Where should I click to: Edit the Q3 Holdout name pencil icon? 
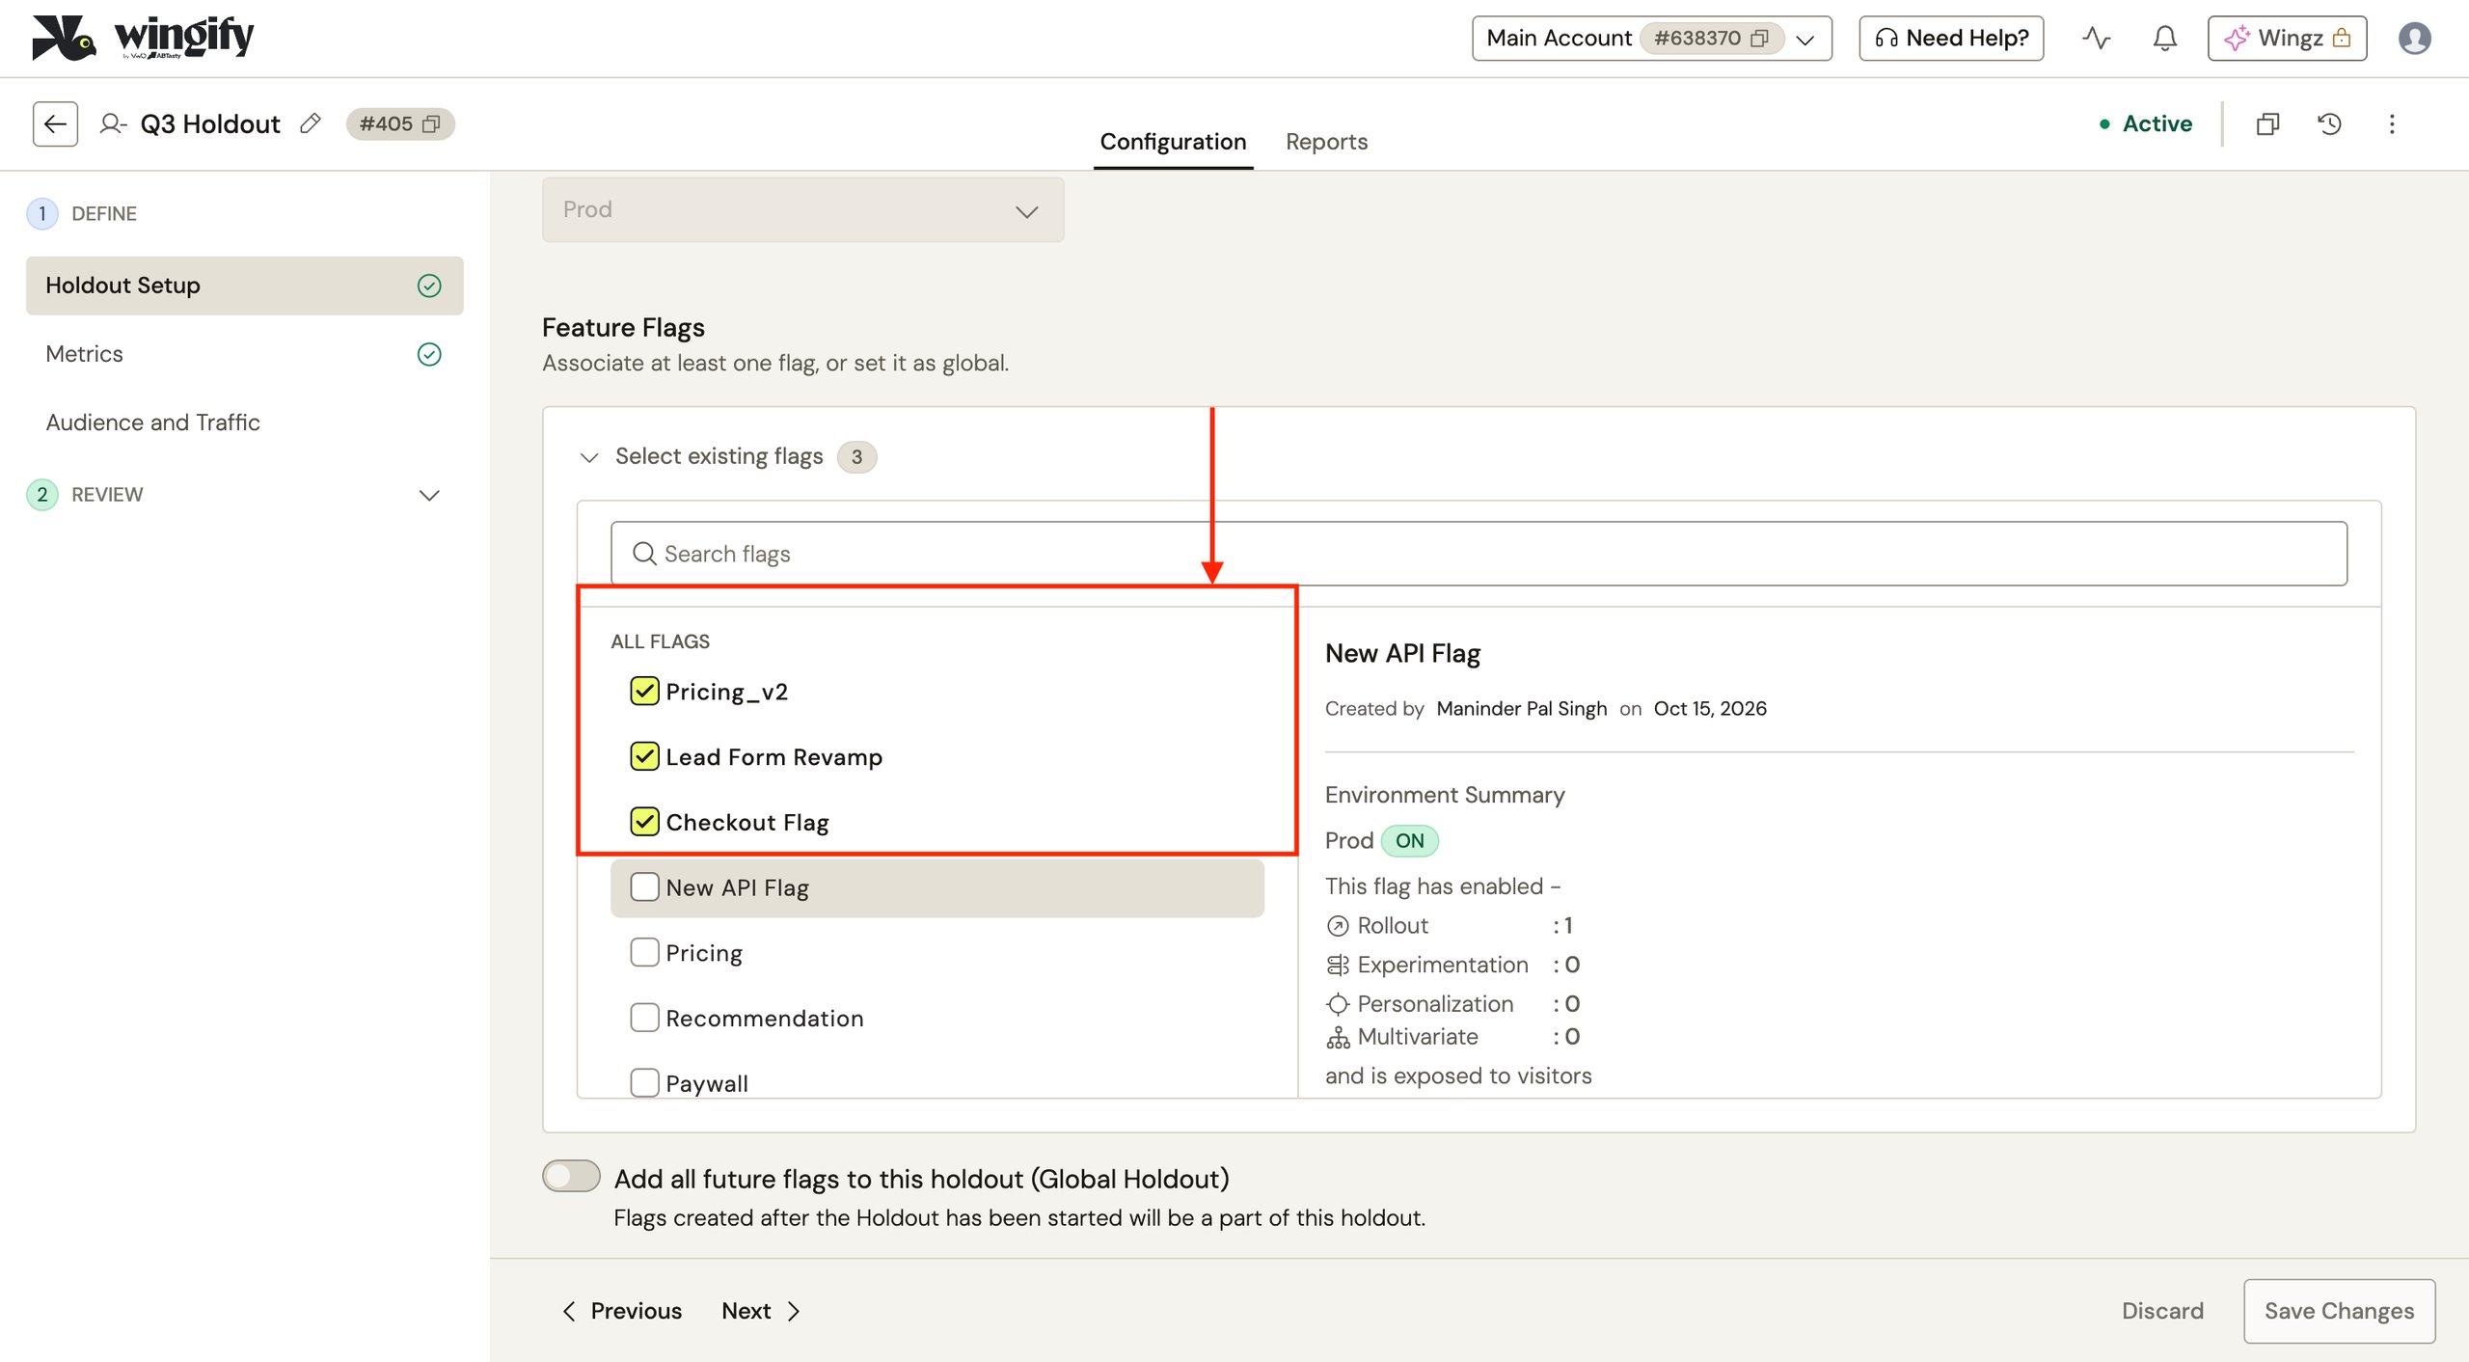click(310, 123)
